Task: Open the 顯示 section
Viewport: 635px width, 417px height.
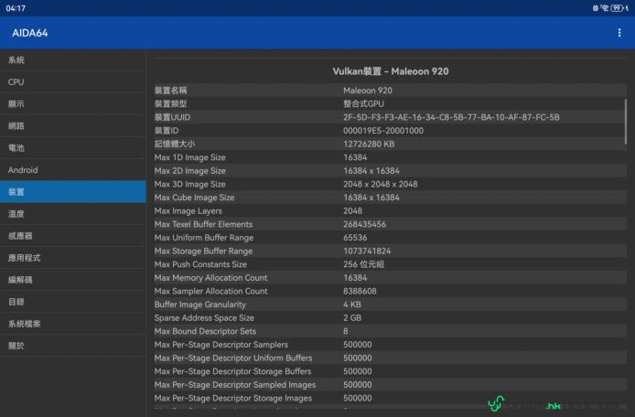Action: coord(73,103)
